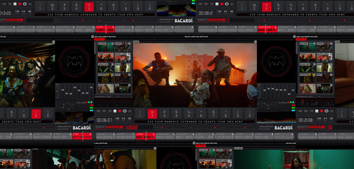Toggle loop mode in the 00:06:07 window
Screen dimensions: 354x169
pyautogui.click(x=125, y=111)
